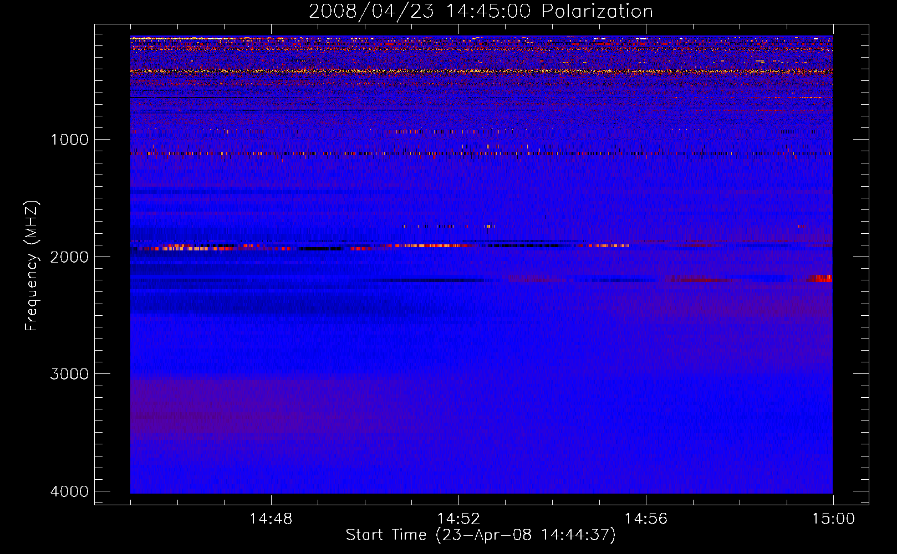Click the 15:00 time tick label
This screenshot has width=897, height=554.
point(833,519)
